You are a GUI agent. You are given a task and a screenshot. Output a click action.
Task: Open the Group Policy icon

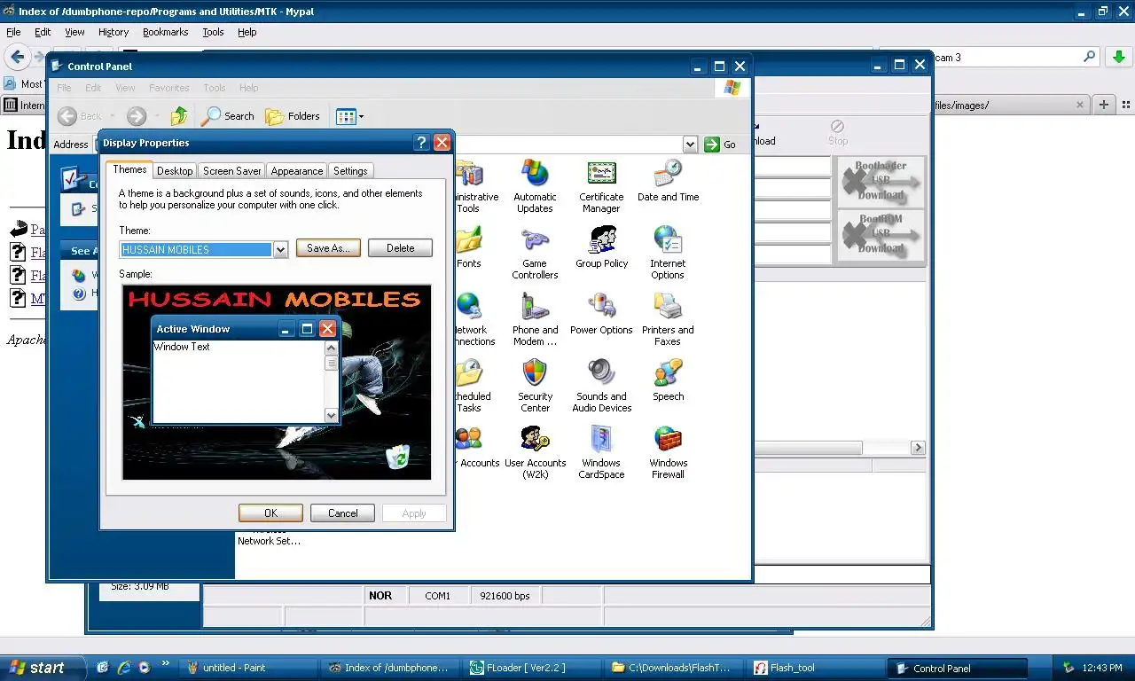click(601, 247)
